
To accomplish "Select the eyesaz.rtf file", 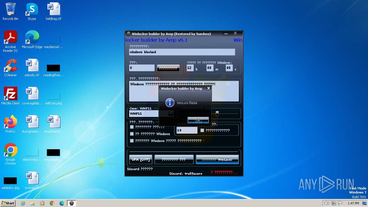I will pos(32,181).
